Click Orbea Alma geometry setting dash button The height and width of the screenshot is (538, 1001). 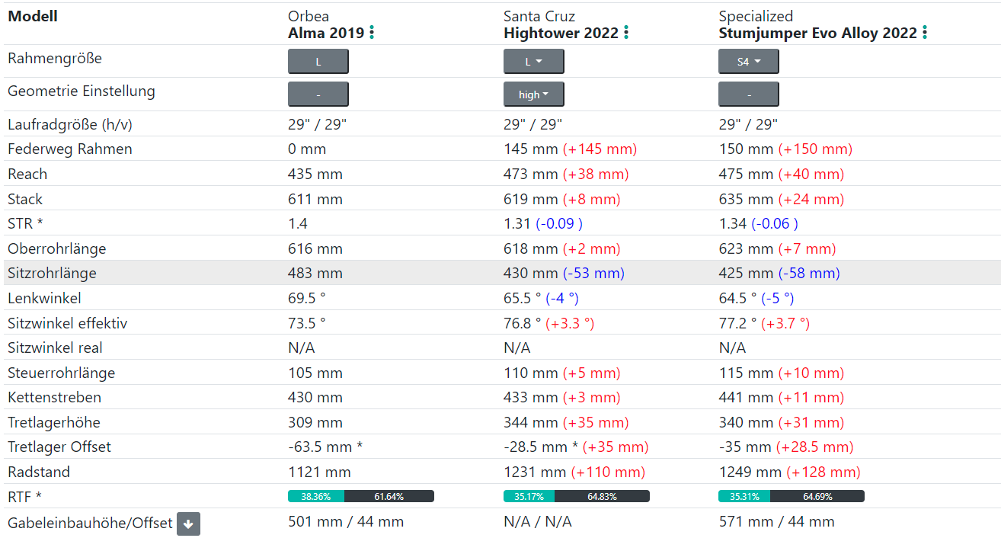(x=318, y=94)
